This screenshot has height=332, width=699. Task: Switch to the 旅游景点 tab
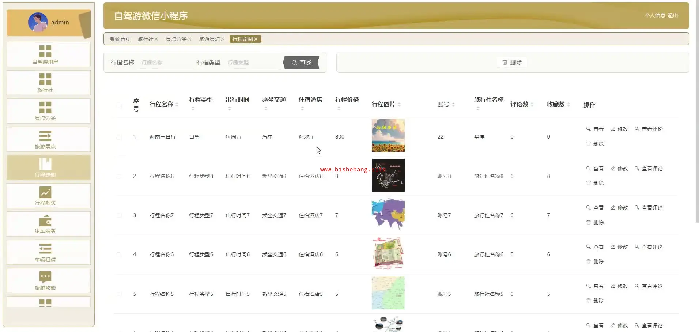(209, 39)
